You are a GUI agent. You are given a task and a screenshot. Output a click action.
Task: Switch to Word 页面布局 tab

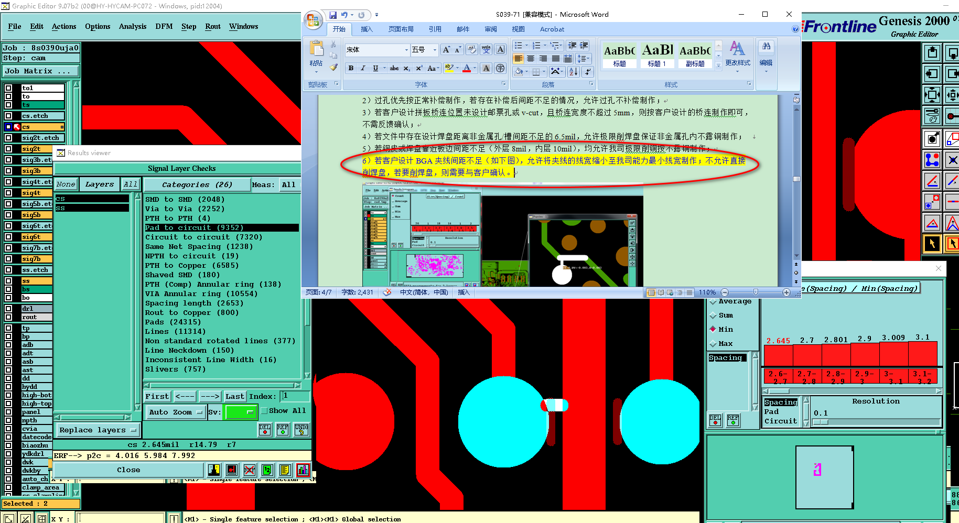[401, 29]
